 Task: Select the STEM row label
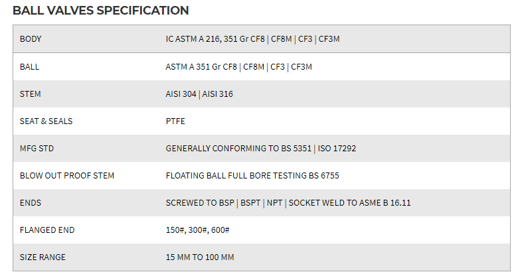pyautogui.click(x=31, y=94)
